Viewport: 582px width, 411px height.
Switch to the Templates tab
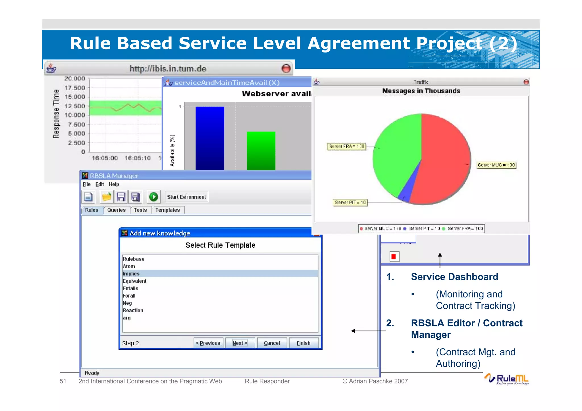tap(167, 210)
